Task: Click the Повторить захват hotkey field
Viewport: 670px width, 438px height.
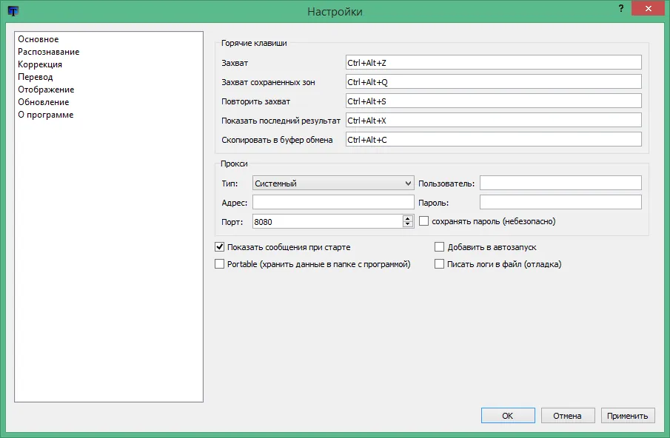Action: coord(494,101)
